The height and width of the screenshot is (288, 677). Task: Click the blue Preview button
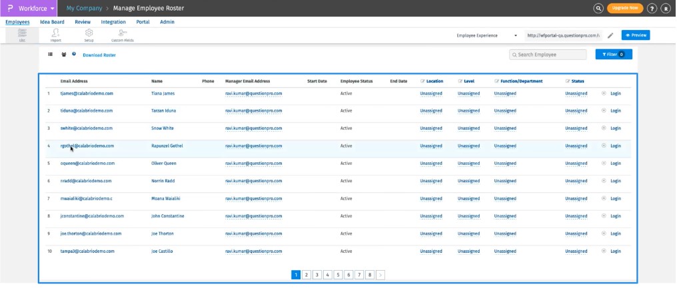pyautogui.click(x=635, y=35)
